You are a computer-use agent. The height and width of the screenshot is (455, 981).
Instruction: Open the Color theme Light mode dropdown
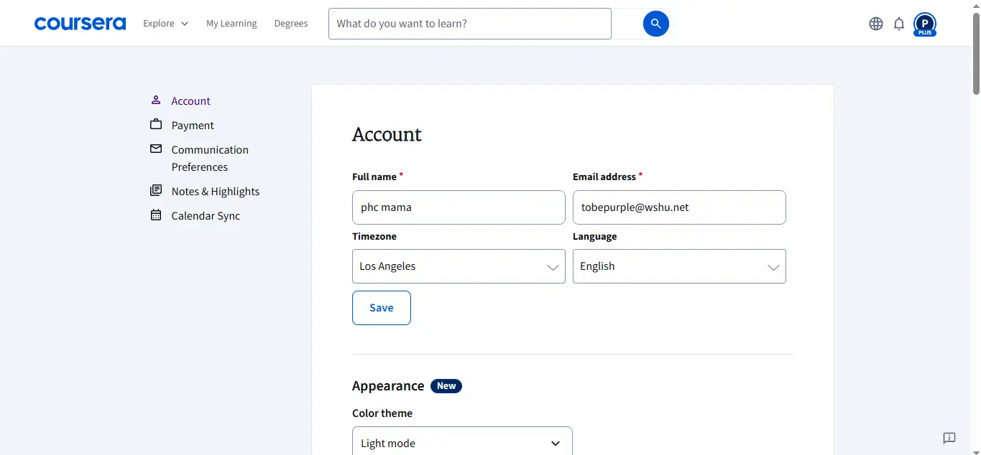[462, 443]
